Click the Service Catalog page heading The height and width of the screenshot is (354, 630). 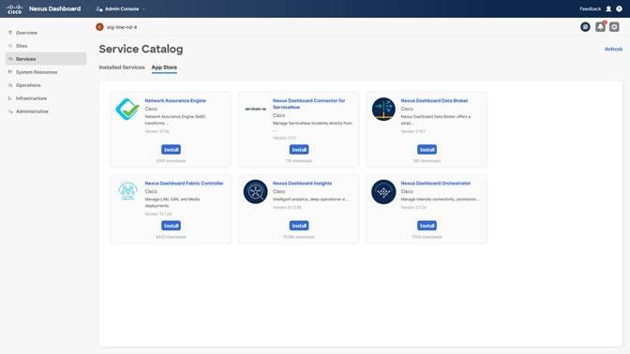(141, 49)
